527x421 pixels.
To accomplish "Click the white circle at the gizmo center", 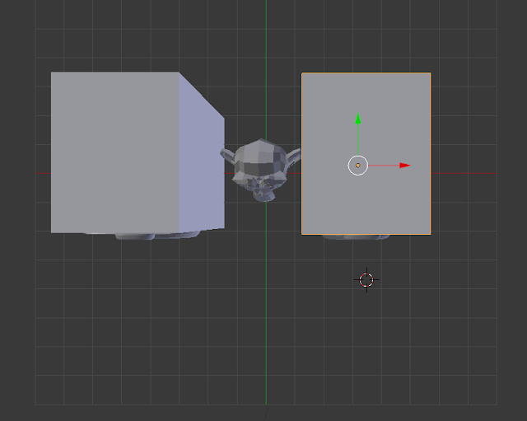I will tap(358, 166).
